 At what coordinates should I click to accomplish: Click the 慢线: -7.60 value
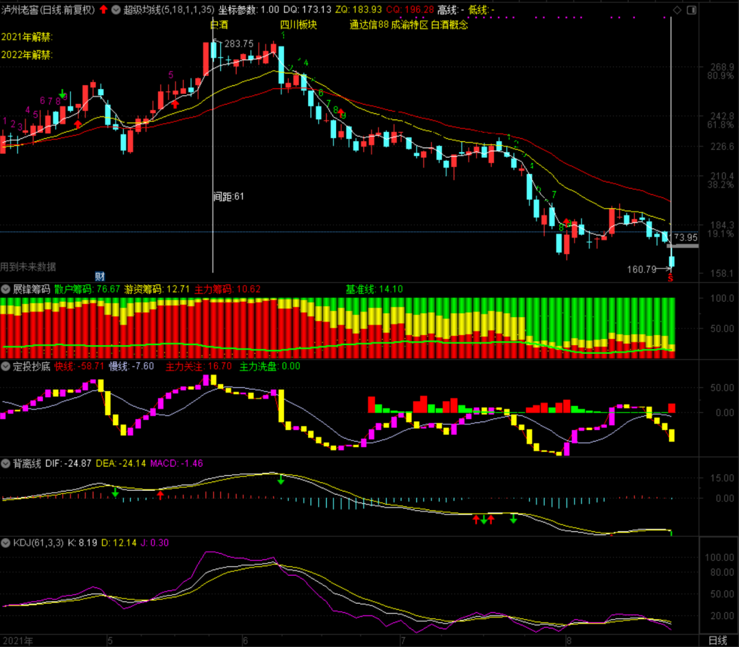coord(131,366)
